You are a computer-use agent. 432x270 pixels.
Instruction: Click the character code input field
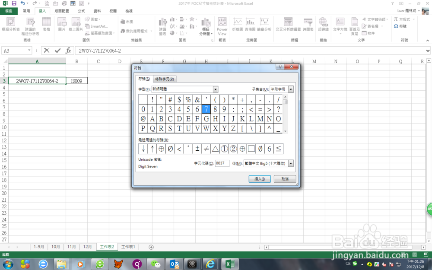(x=222, y=163)
